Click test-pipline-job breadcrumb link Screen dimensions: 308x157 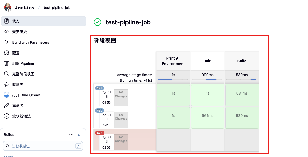click(x=57, y=8)
